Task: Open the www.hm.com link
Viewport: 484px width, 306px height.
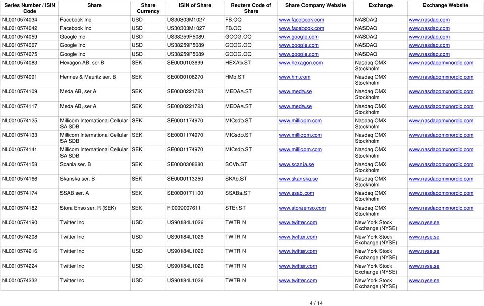Action: click(294, 77)
